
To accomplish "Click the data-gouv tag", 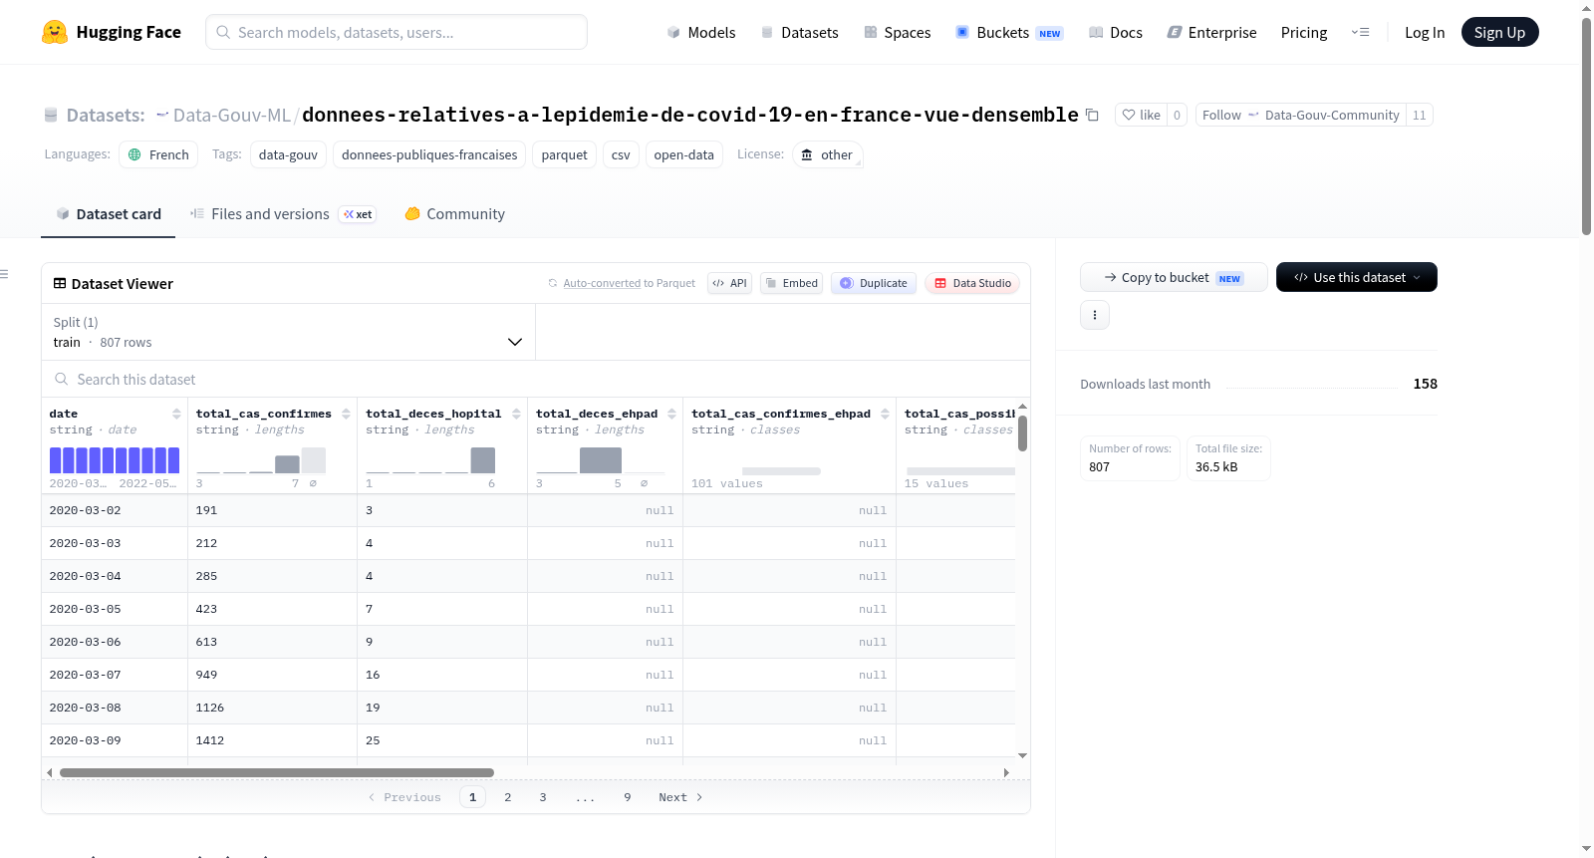I will coord(288,154).
